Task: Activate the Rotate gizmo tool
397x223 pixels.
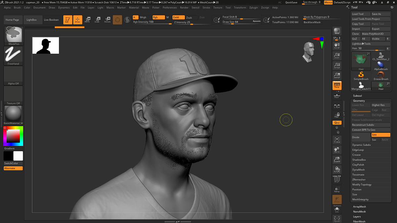Action: [x=107, y=20]
